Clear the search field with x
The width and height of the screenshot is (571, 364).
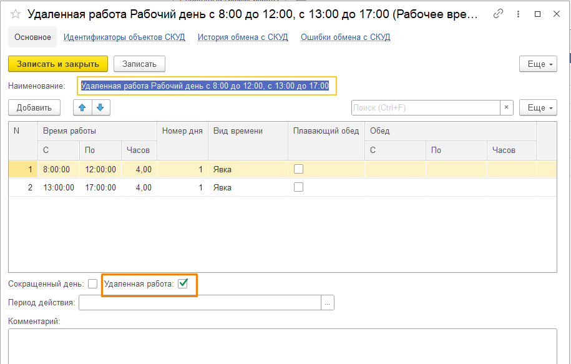pos(507,107)
